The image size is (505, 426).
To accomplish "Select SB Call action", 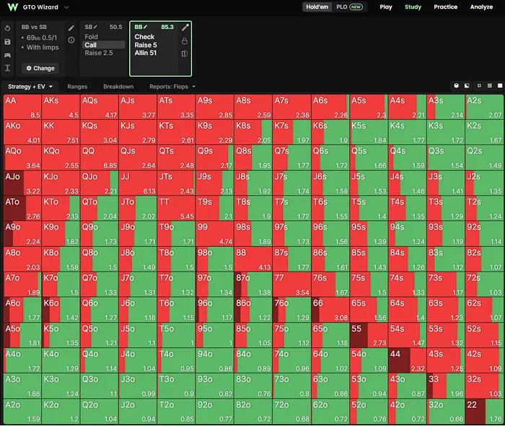I will tap(104, 45).
